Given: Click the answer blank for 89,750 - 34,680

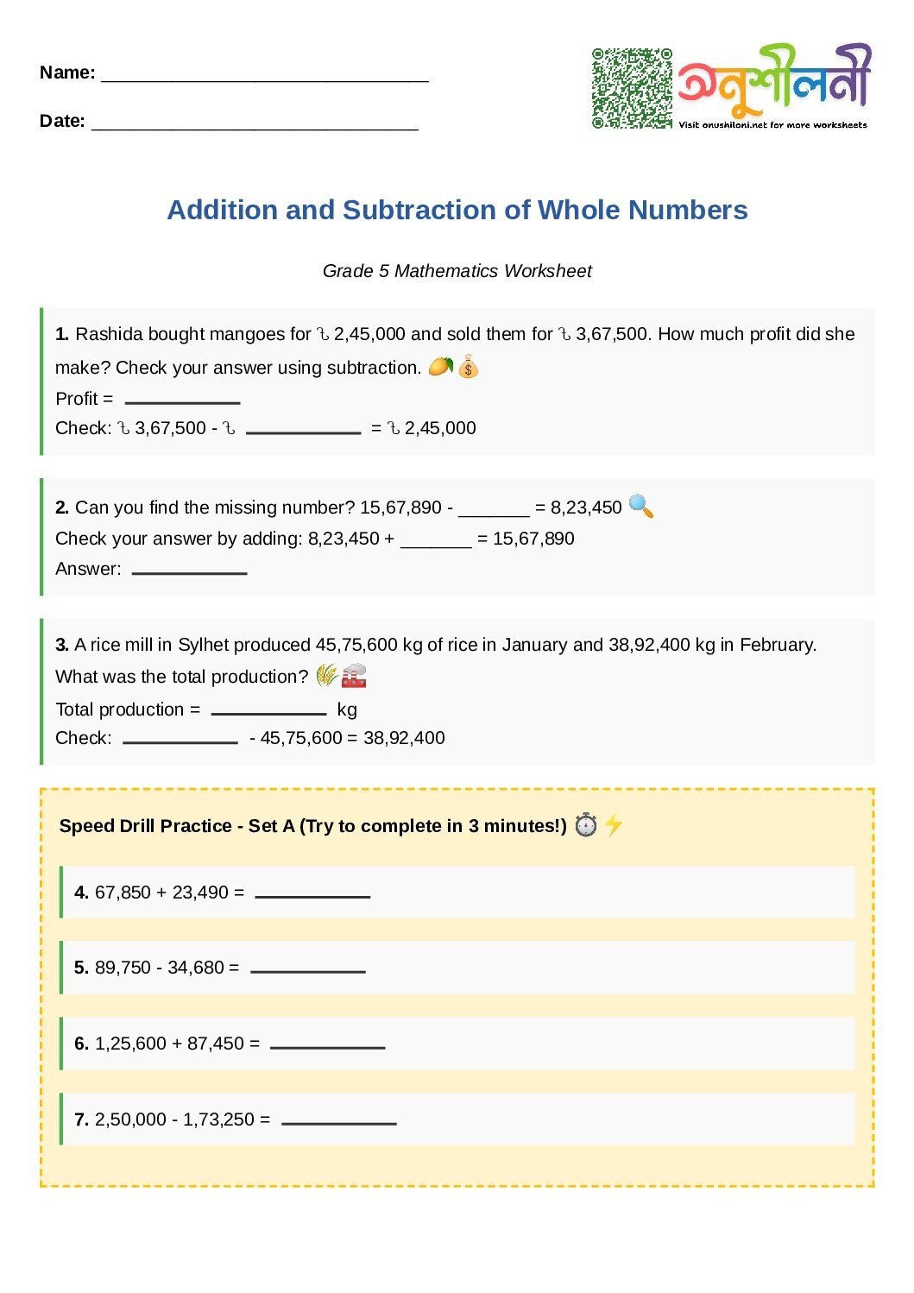Looking at the screenshot, I should [308, 968].
